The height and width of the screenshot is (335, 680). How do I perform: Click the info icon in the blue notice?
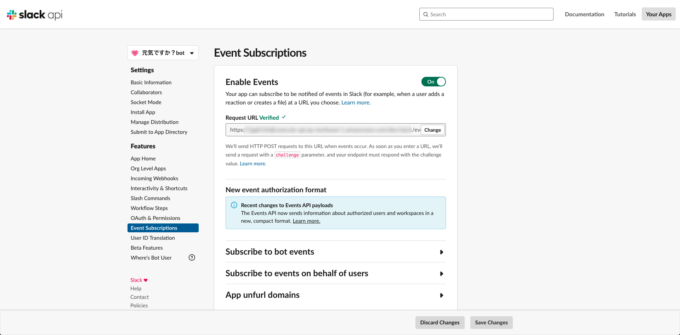click(x=234, y=205)
